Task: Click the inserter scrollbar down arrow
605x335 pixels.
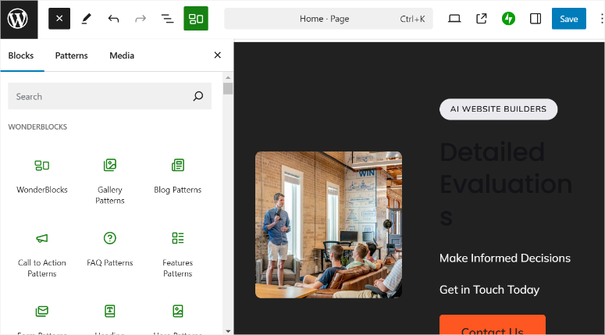Action: (228, 331)
